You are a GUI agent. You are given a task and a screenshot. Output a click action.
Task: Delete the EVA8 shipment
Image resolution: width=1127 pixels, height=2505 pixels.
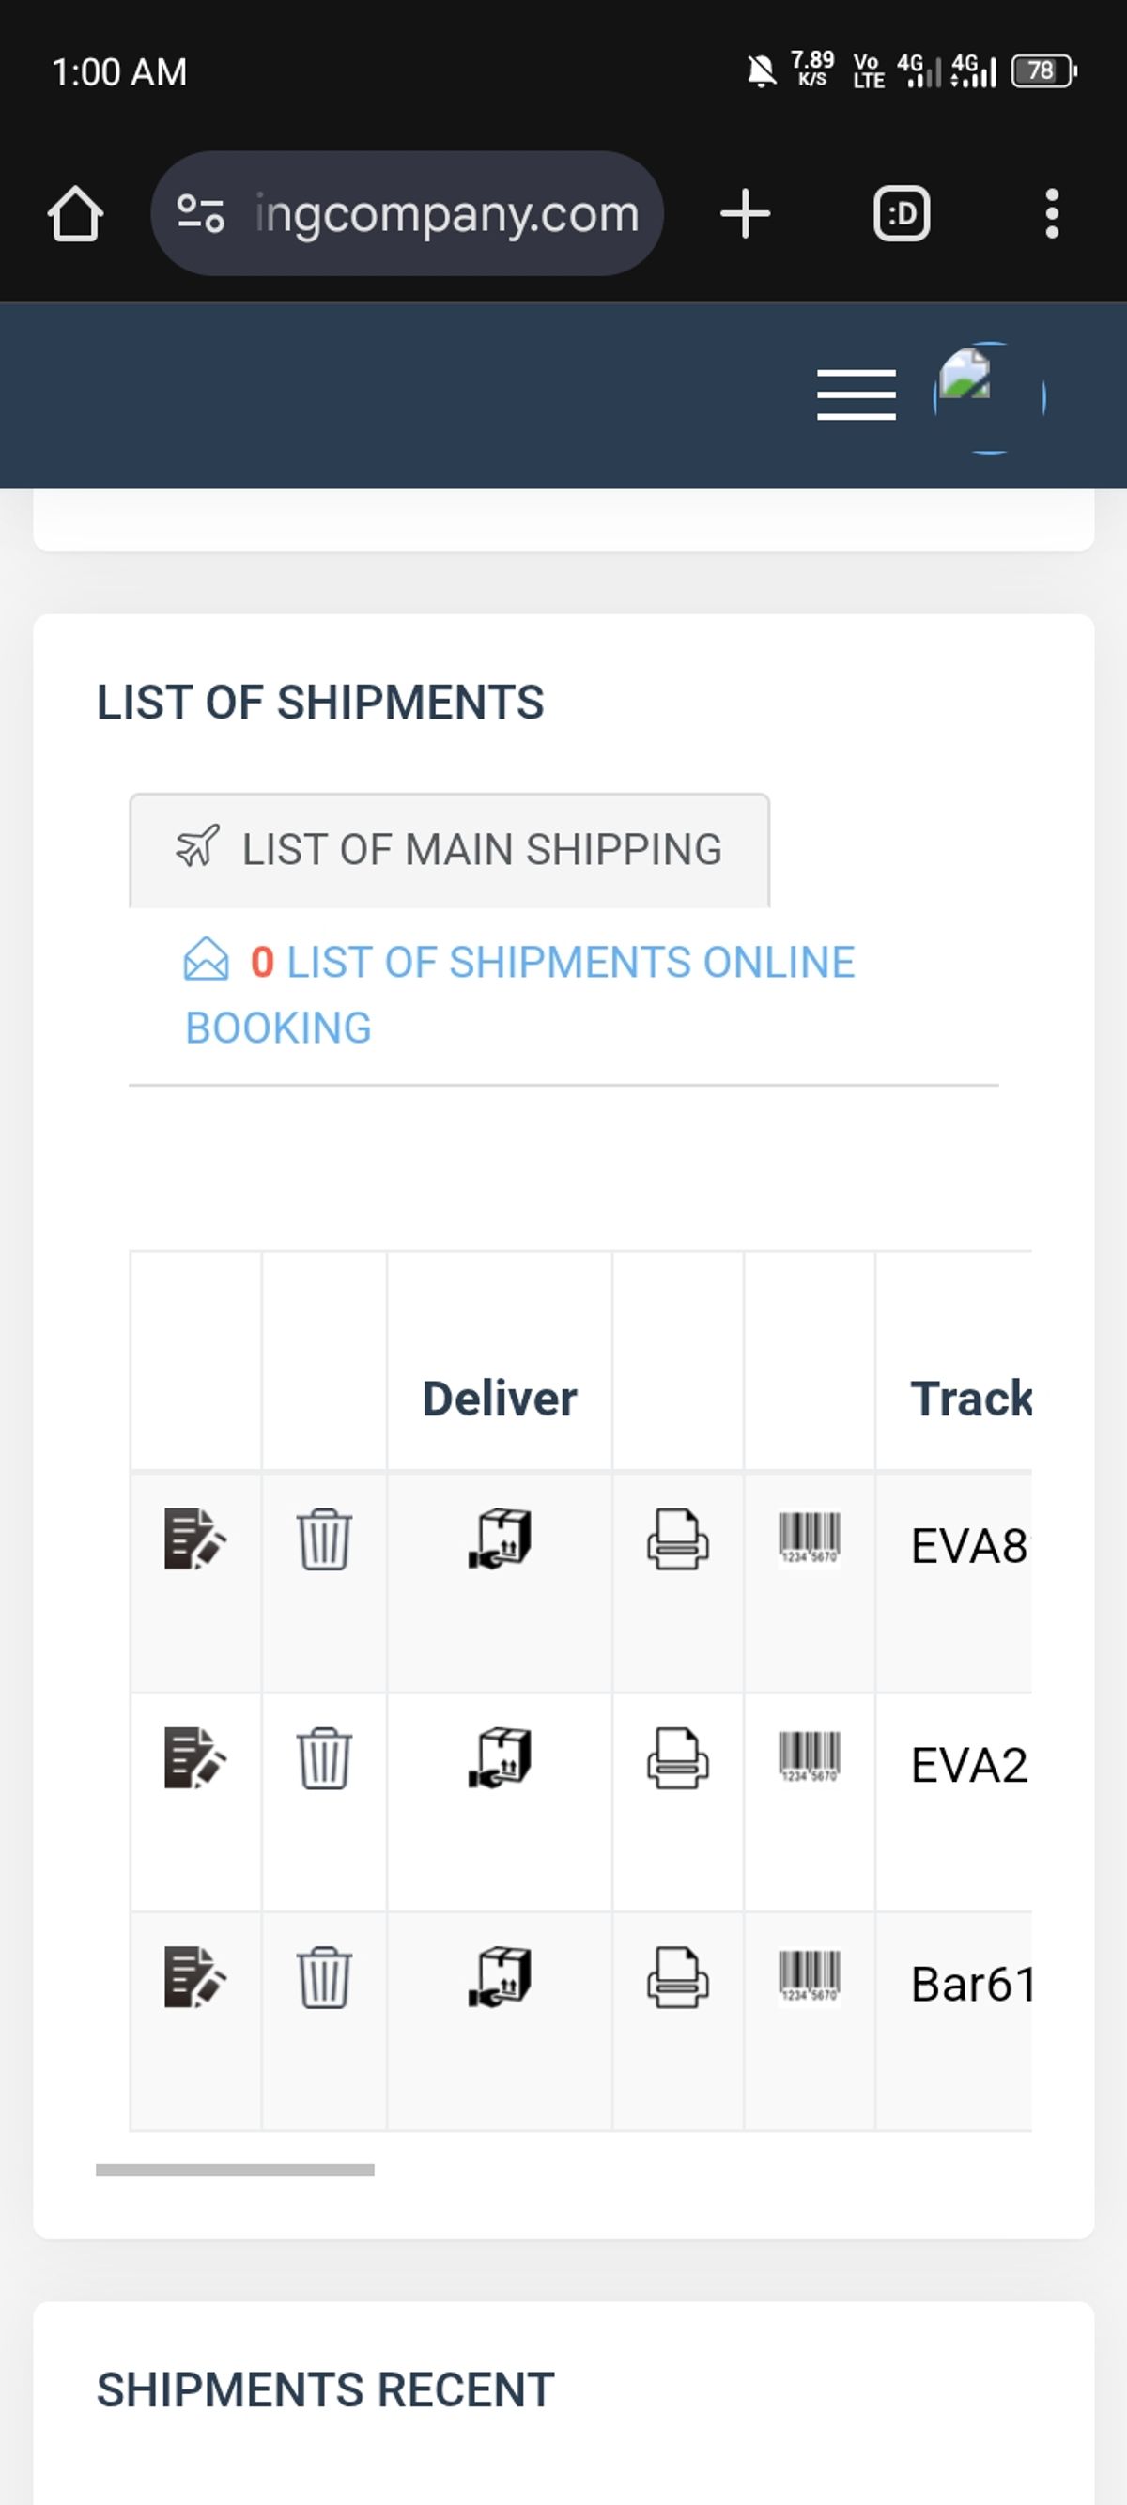pyautogui.click(x=324, y=1539)
